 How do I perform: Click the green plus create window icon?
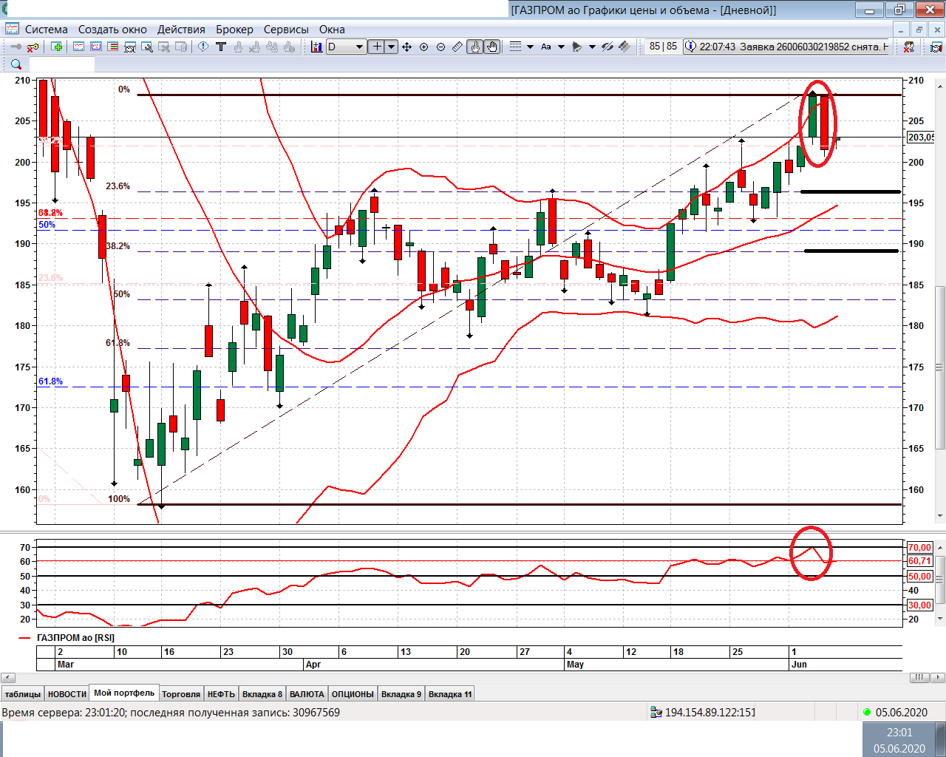[x=57, y=47]
